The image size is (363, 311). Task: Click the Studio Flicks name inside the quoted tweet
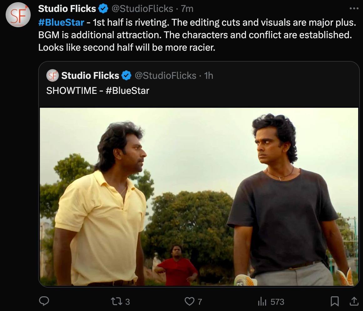[x=90, y=75]
